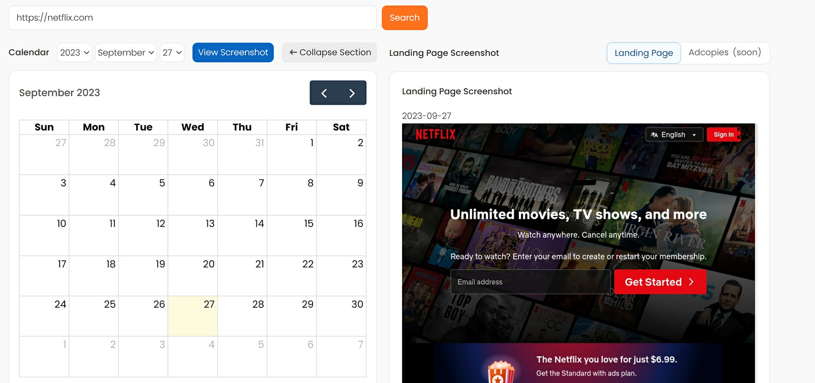Open the day 27 dropdown
Screen dimensions: 815x383
(172, 53)
